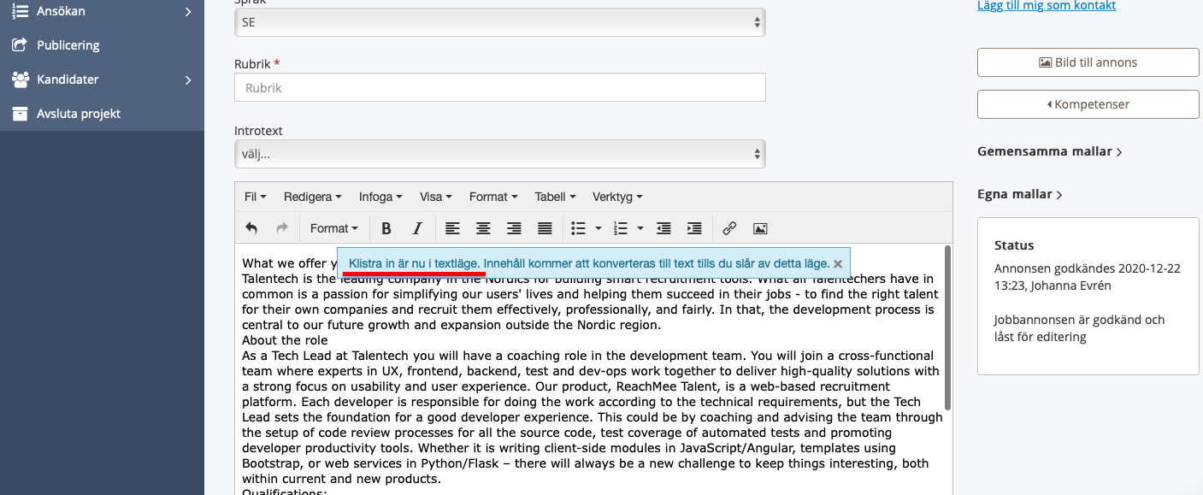Increase the indent
The width and height of the screenshot is (1203, 495).
(x=694, y=228)
